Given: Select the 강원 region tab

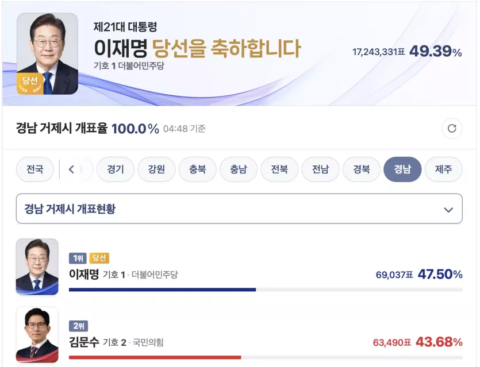Looking at the screenshot, I should (156, 169).
